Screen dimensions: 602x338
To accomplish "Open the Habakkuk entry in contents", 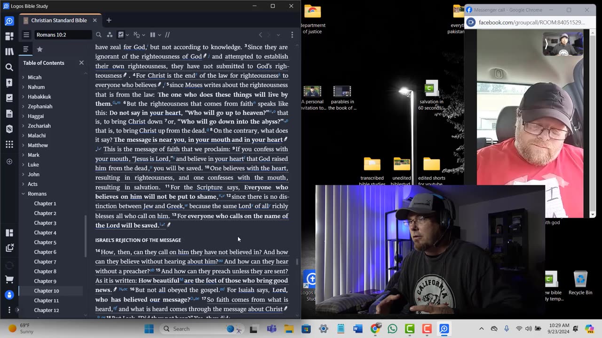I will click(x=40, y=97).
